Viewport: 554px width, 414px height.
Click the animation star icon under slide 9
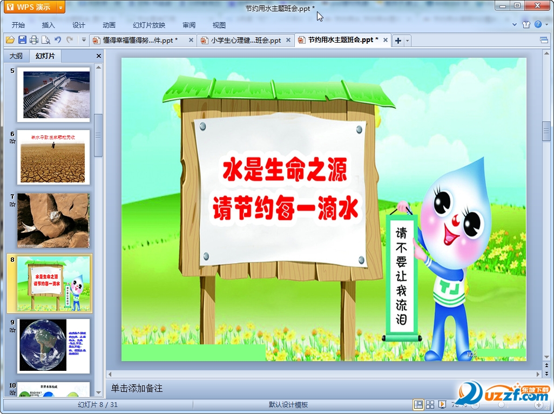(13, 330)
